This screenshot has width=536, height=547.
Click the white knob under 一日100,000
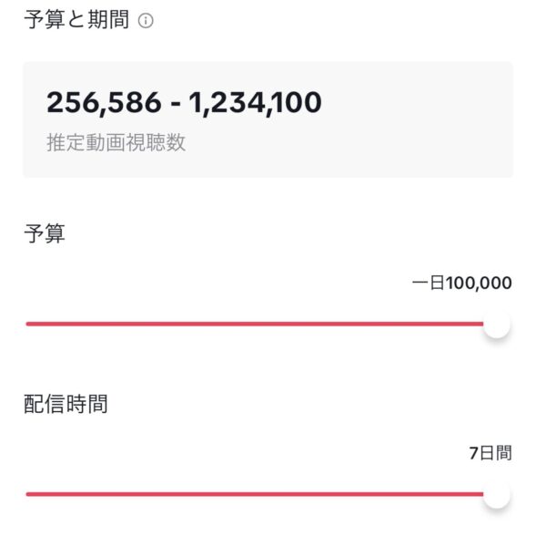tap(497, 324)
